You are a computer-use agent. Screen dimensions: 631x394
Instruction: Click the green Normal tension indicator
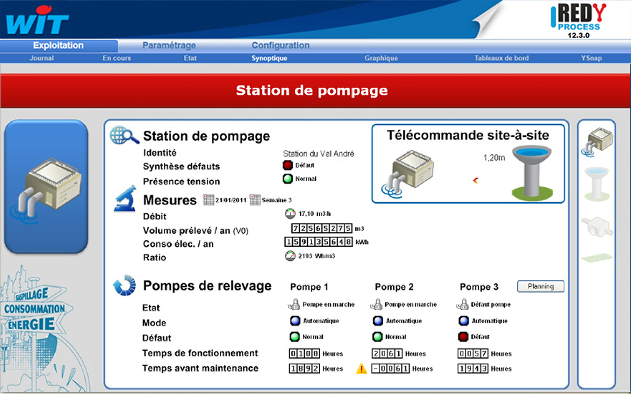tap(287, 179)
